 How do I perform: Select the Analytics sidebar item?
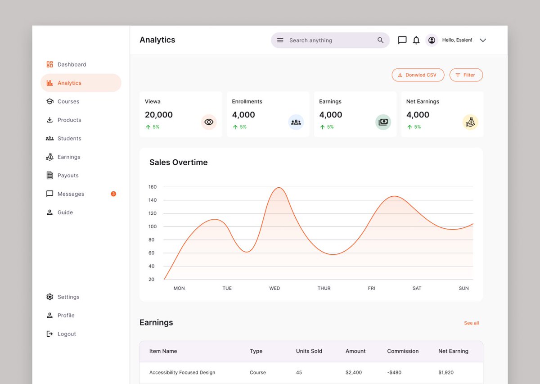point(81,83)
